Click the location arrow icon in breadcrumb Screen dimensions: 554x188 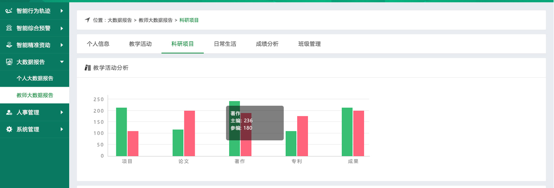[x=87, y=20]
